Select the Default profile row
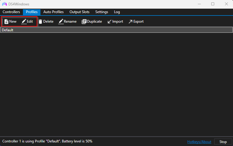Image resolution: width=233 pixels, height=146 pixels. point(117,30)
